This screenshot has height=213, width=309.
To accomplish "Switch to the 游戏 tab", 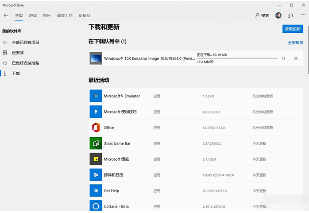I will pyautogui.click(x=33, y=15).
